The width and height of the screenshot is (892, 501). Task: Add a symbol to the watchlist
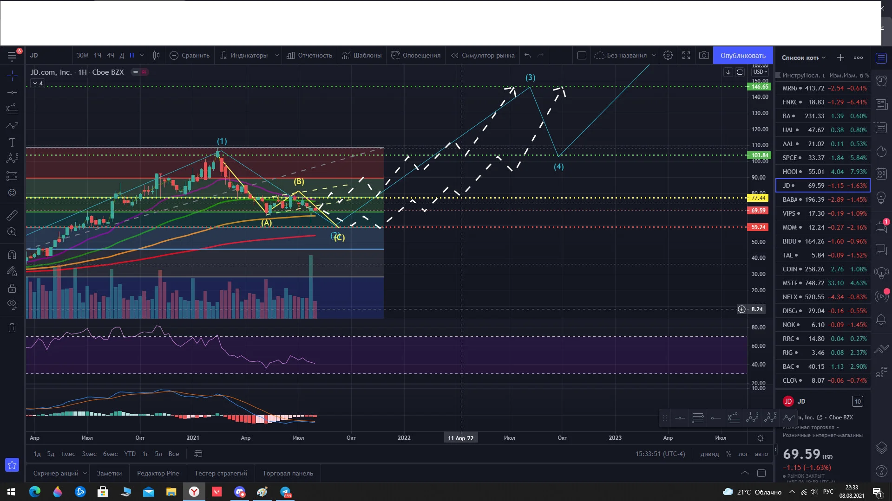[840, 58]
